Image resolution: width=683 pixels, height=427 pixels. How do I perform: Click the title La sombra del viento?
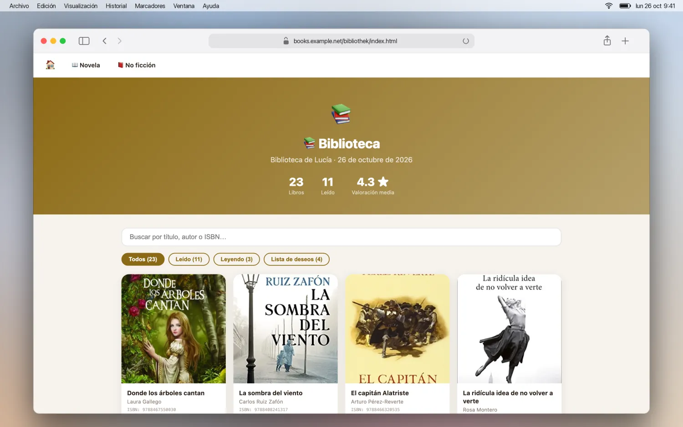point(271,393)
